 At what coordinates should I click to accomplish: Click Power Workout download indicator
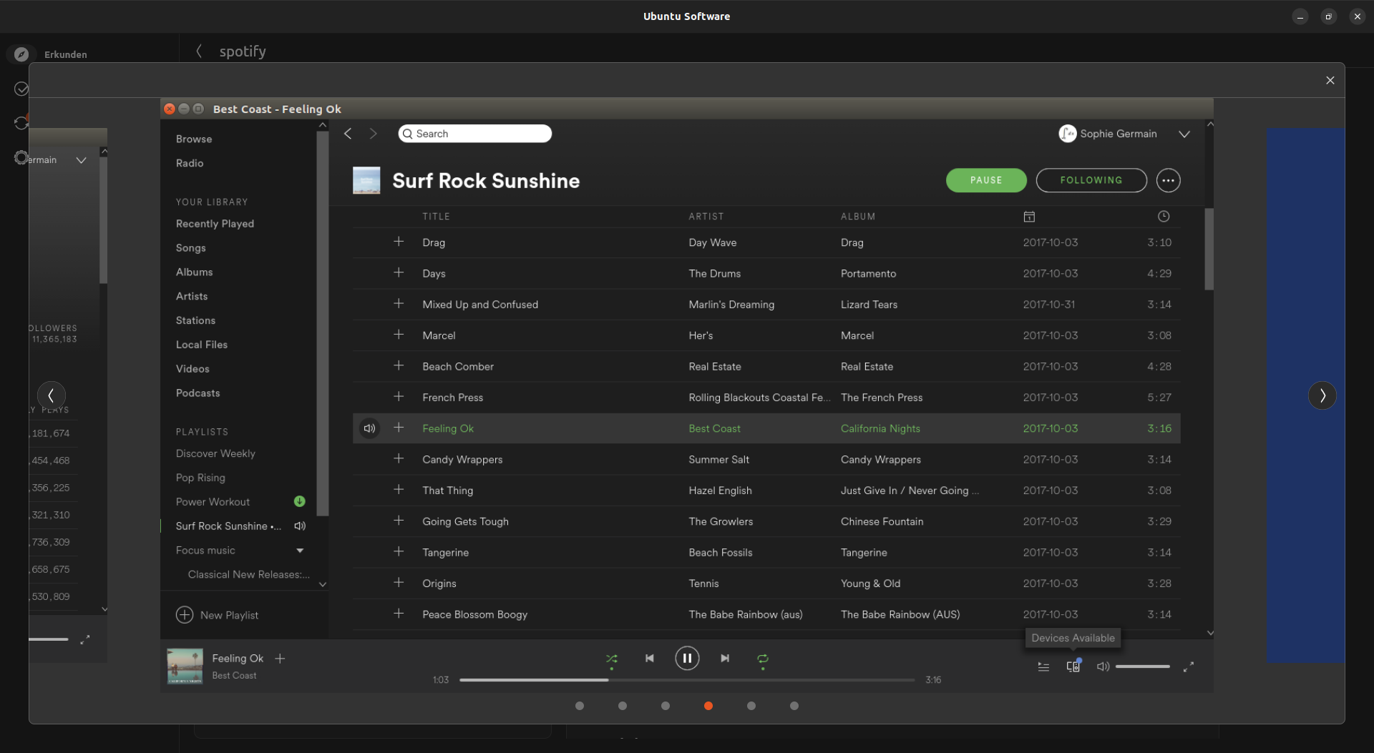point(300,501)
